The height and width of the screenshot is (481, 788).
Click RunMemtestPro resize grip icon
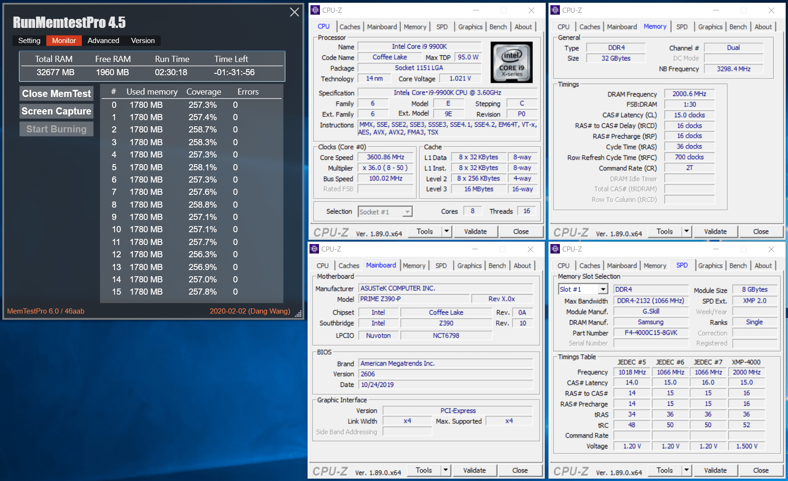(298, 314)
